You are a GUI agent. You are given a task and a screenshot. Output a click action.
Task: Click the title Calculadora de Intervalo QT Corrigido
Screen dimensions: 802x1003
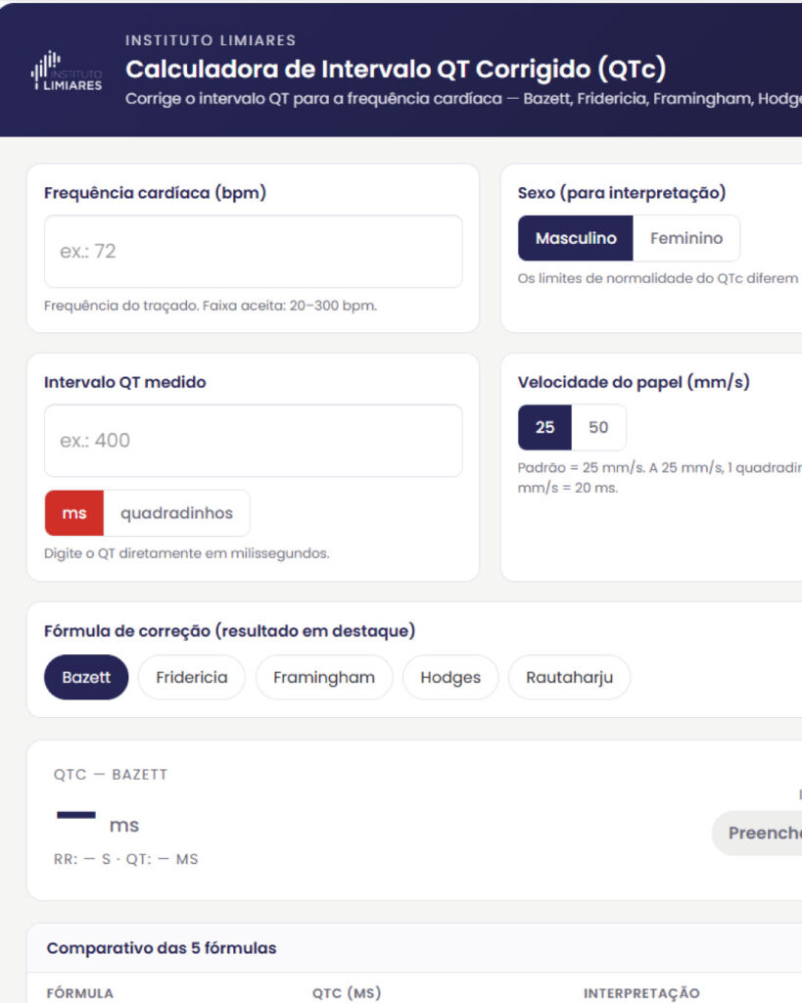coord(396,70)
